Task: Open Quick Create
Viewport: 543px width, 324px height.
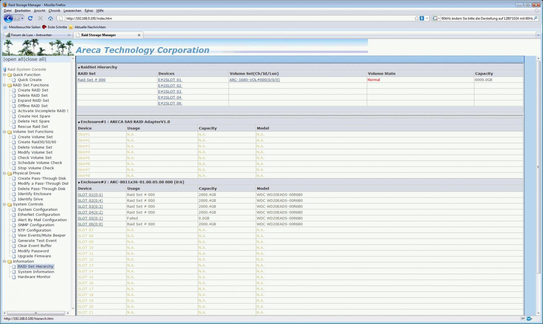Action: pos(30,80)
